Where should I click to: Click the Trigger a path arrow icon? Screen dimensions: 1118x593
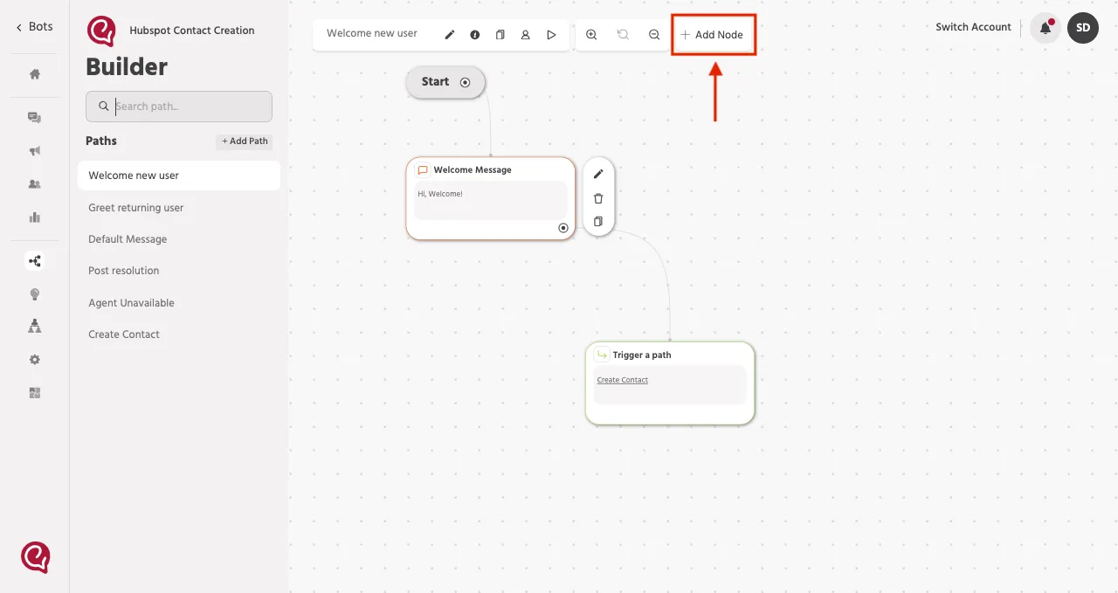tap(602, 355)
